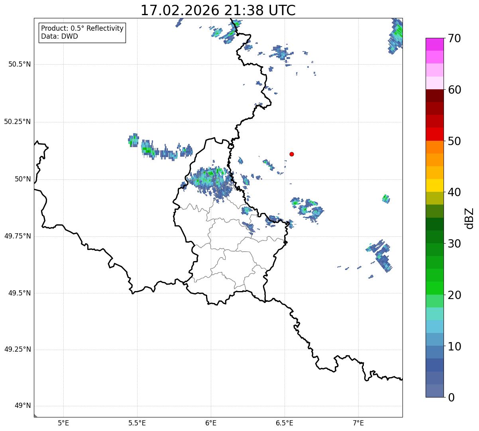Click the 60 tick label on colorbar
The height and width of the screenshot is (431, 479).
(x=454, y=90)
